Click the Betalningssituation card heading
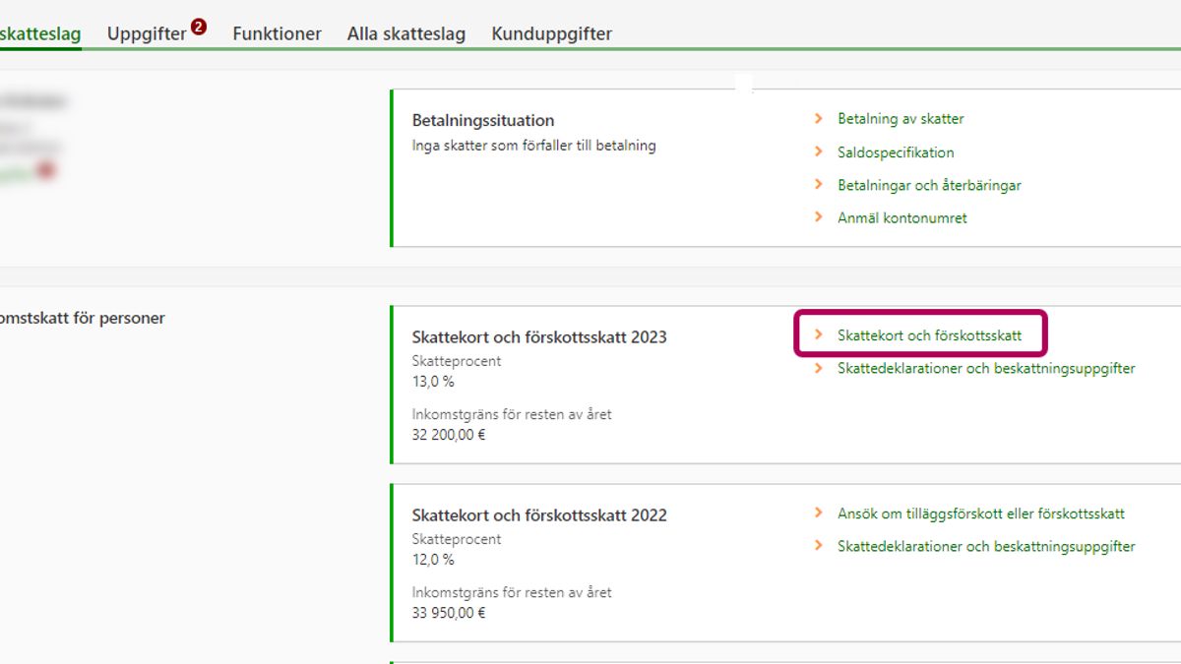Image resolution: width=1181 pixels, height=664 pixels. [482, 120]
